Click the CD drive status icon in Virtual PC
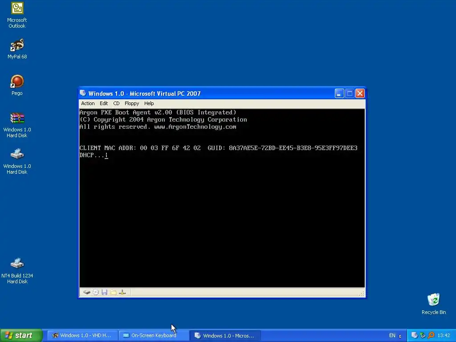456x342 pixels. (x=96, y=292)
